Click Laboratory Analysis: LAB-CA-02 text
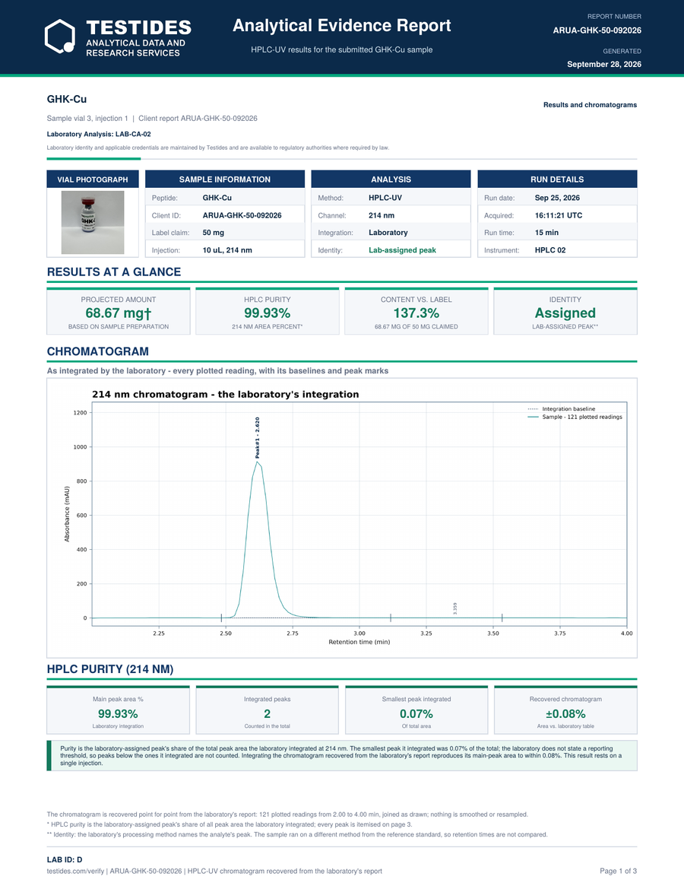Screen dimensions: 684x886 pyautogui.click(x=99, y=134)
